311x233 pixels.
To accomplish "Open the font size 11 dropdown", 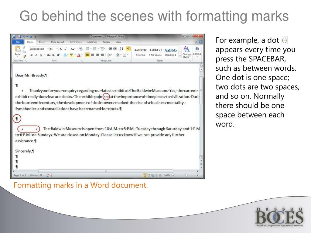I will point(57,49).
